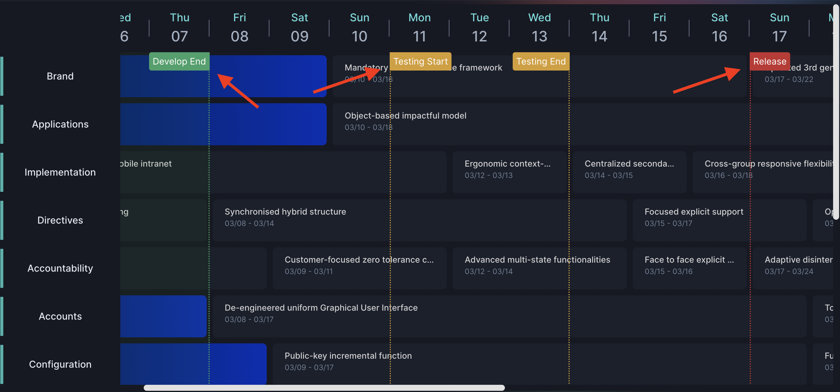The height and width of the screenshot is (392, 840).
Task: Open Ergonomic context task card
Action: pos(507,169)
